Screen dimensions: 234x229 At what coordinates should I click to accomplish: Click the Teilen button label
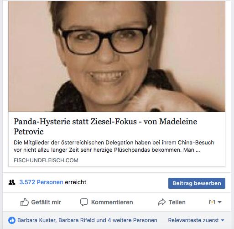tap(177, 202)
